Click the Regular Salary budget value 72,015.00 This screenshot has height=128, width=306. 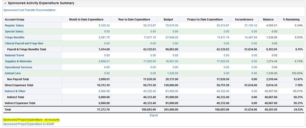coord(171,26)
